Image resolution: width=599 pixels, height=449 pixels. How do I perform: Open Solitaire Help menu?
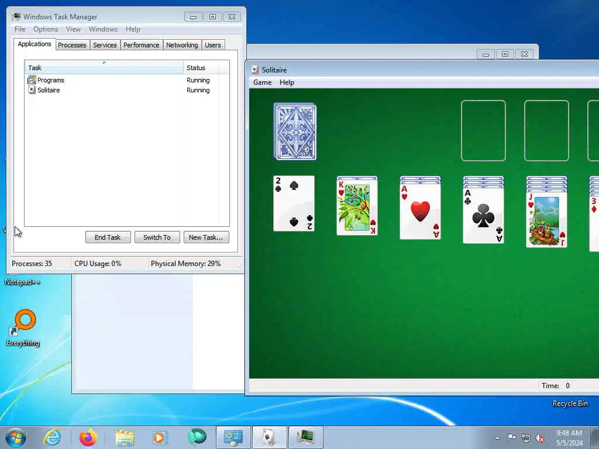(x=287, y=82)
